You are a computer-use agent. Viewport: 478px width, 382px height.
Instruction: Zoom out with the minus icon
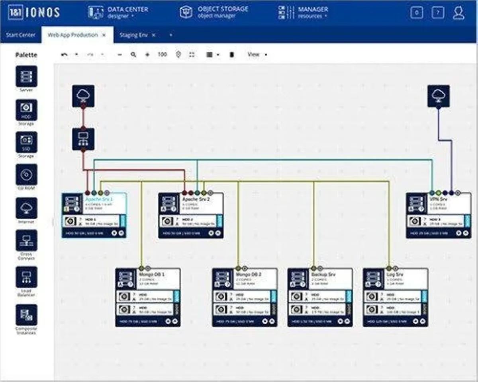(120, 55)
